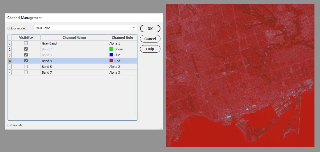Select the green swatch in Band 2 row
Screen dimensions: 320x152
[111, 49]
